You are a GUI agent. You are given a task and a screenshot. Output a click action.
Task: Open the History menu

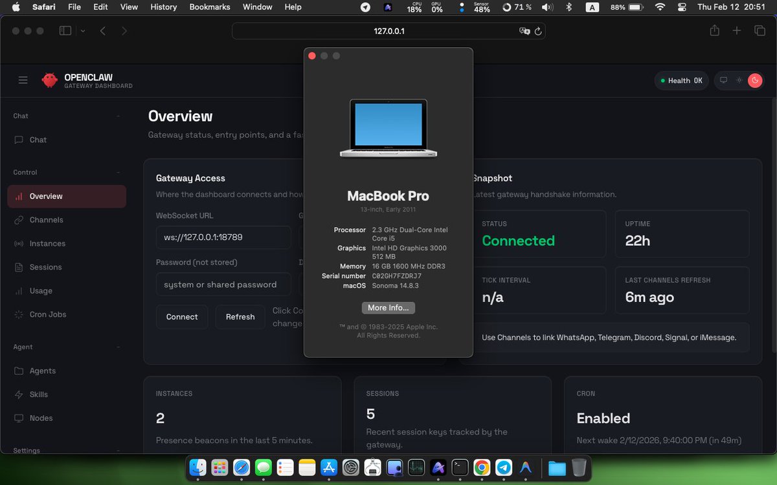163,7
